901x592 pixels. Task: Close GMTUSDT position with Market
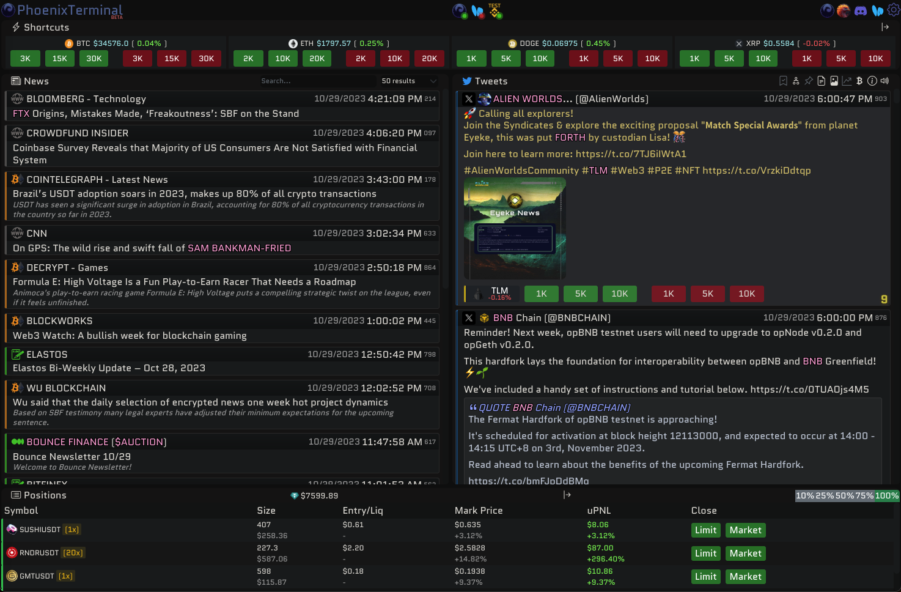(746, 577)
